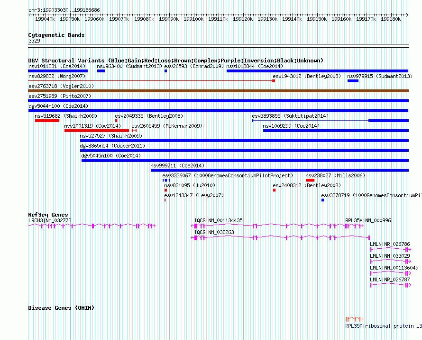The width and height of the screenshot is (422, 340).
Task: Open the dgv5044n100 (Coe2014) variant label
Action: [58, 106]
